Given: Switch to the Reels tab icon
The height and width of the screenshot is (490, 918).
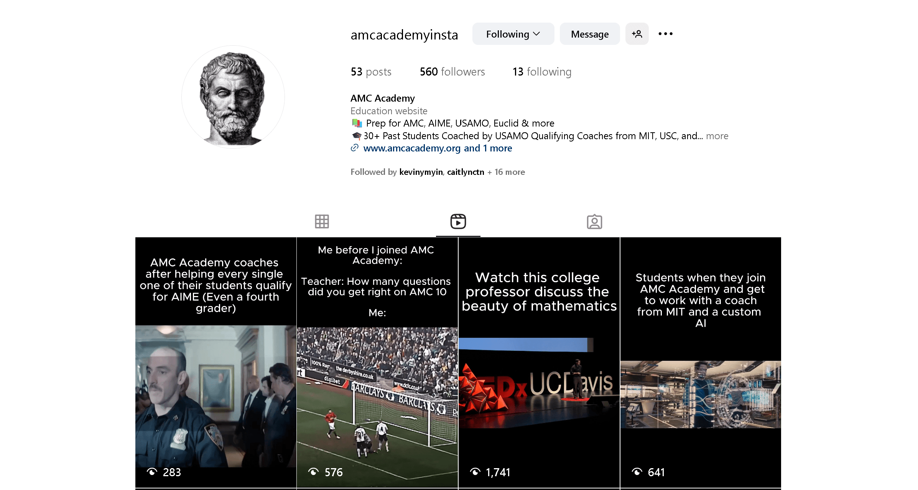Looking at the screenshot, I should (x=458, y=222).
